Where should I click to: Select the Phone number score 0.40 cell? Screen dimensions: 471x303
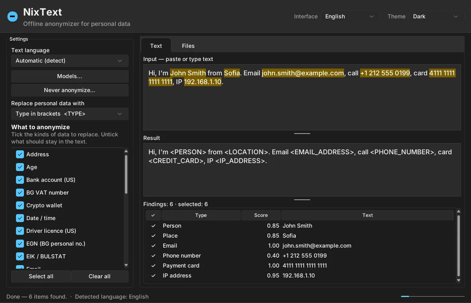(x=273, y=256)
